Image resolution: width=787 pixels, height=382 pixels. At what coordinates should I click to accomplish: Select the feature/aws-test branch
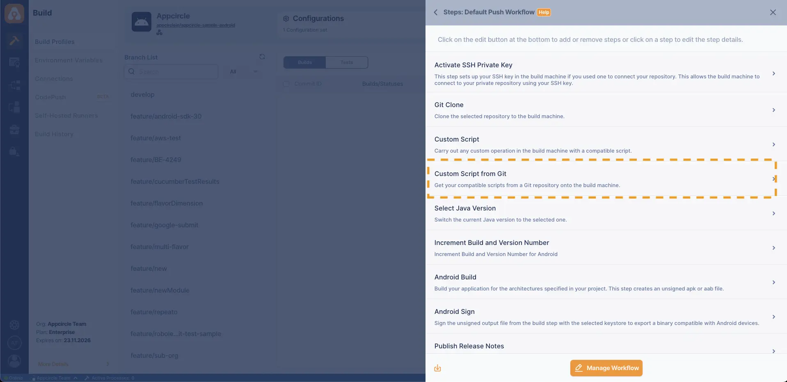point(156,138)
